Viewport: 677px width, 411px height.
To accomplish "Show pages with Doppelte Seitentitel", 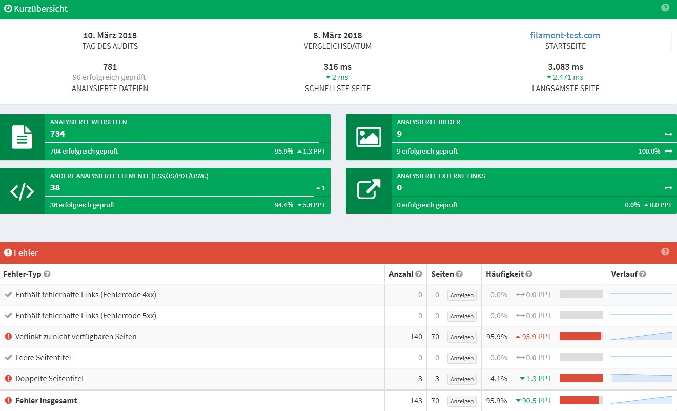I will coord(462,379).
